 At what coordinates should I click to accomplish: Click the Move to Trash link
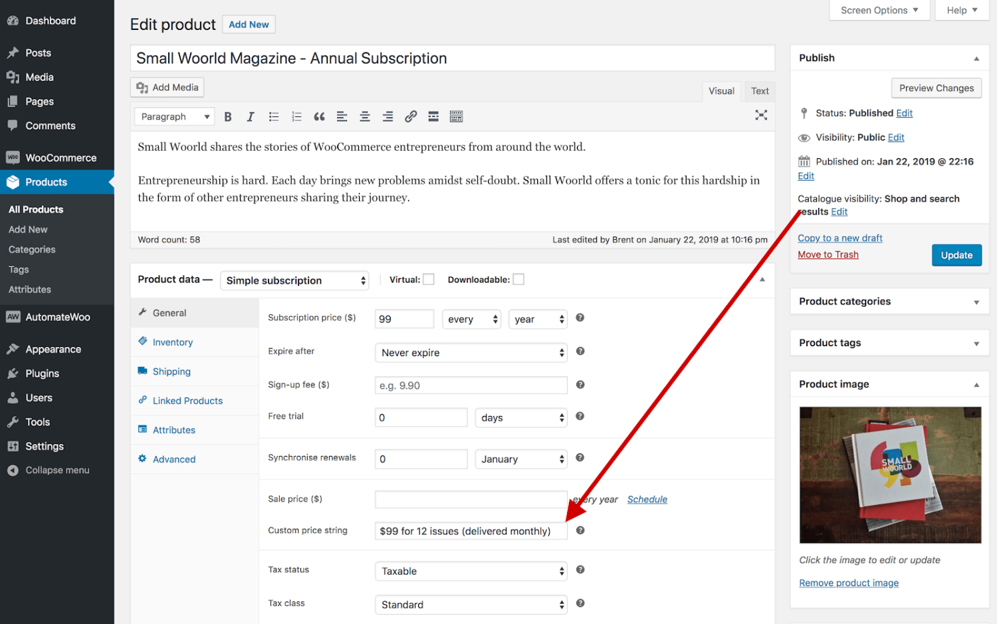[828, 254]
